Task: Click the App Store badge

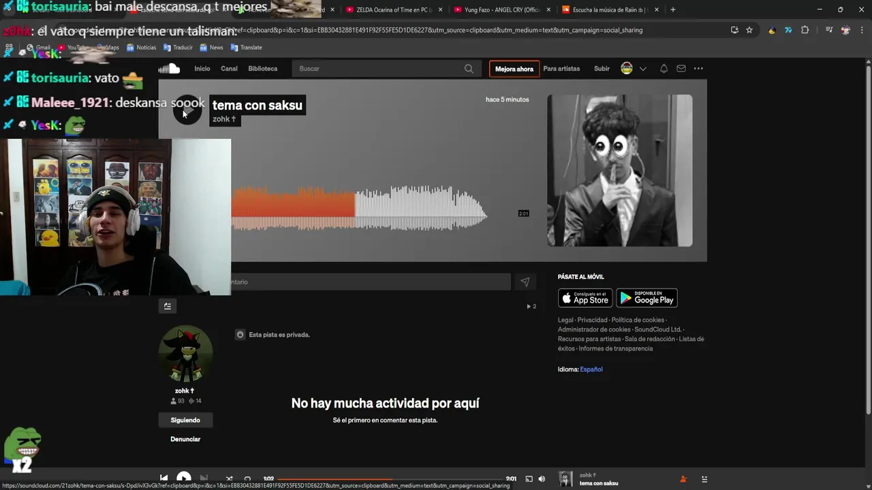Action: coord(585,298)
